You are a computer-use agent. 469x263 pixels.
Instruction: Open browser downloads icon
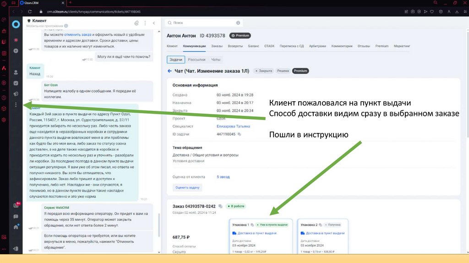coord(457,11)
